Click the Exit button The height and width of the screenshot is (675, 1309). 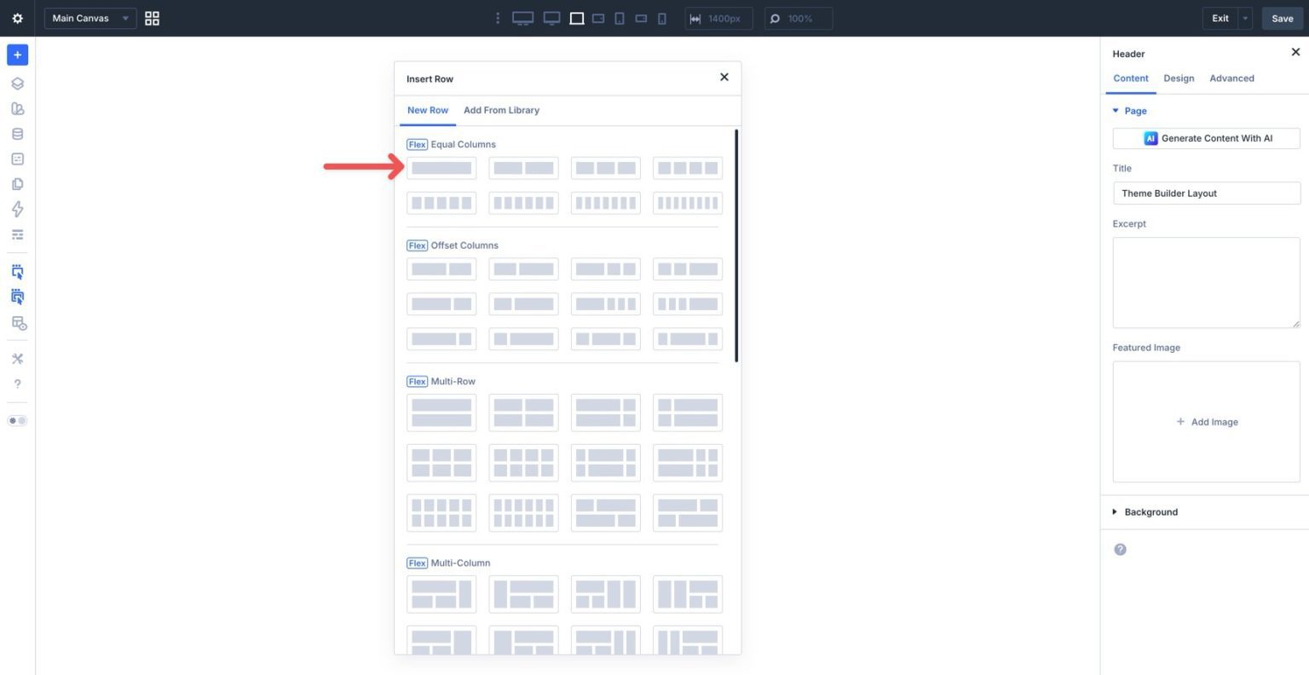tap(1220, 18)
